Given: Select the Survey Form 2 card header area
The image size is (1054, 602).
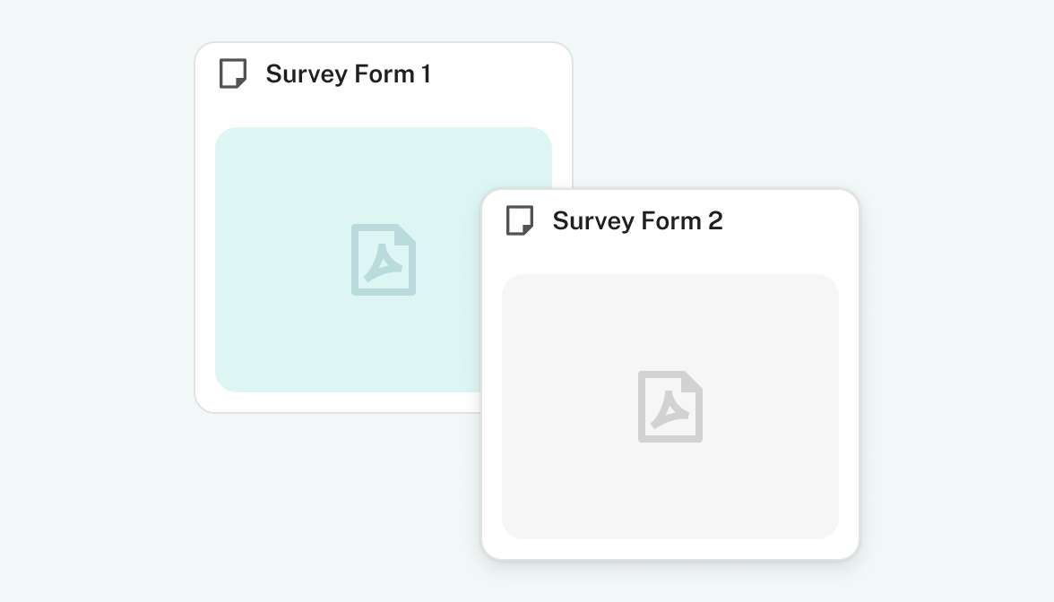Looking at the screenshot, I should [x=670, y=221].
